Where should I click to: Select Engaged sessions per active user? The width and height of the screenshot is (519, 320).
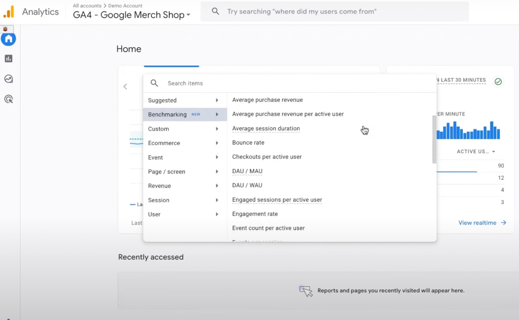click(277, 200)
